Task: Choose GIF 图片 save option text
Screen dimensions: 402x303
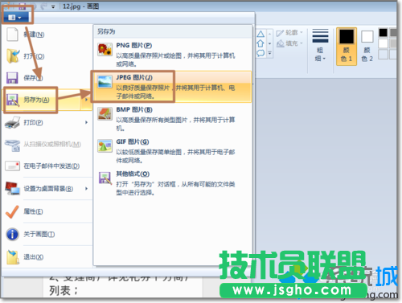Action: (x=133, y=141)
